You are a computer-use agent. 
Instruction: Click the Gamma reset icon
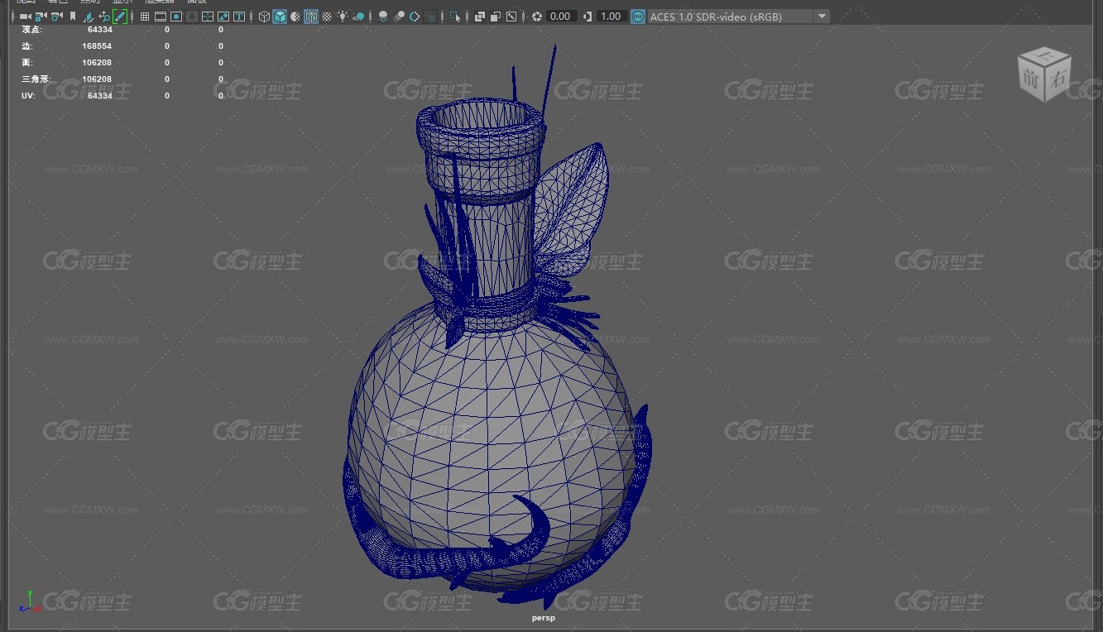[x=587, y=17]
